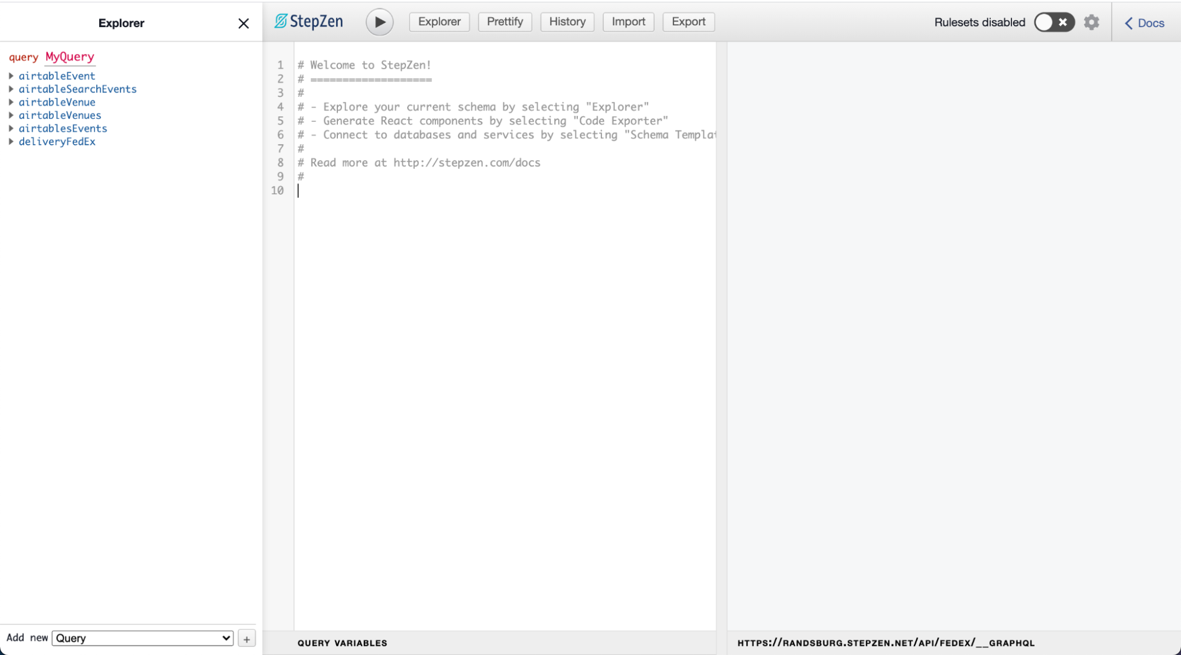Click the Docs chevron arrow
Viewport: 1181px width, 655px height.
(x=1128, y=23)
